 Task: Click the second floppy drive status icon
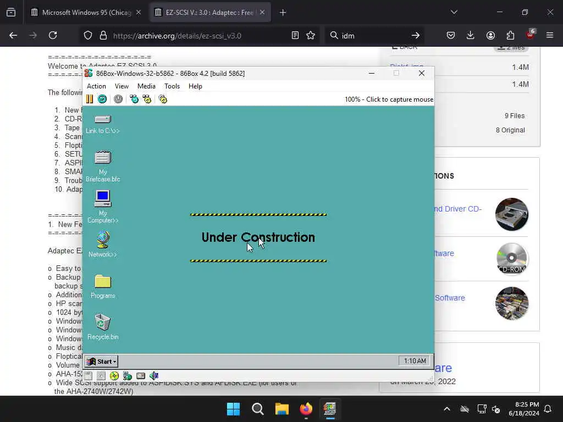point(101,376)
